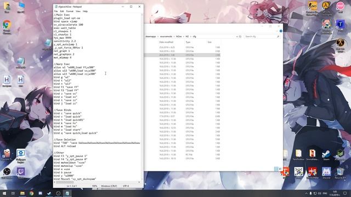Select the RC File row in Explorer
351x197 pixels.
(x=183, y=154)
